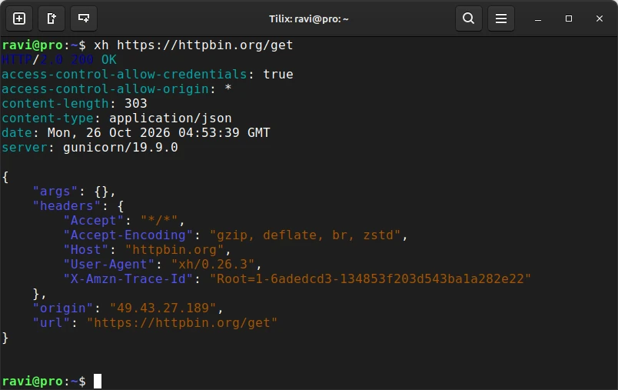Viewport: 618px width, 390px height.
Task: Add terminal to the right icon
Action: 51,18
